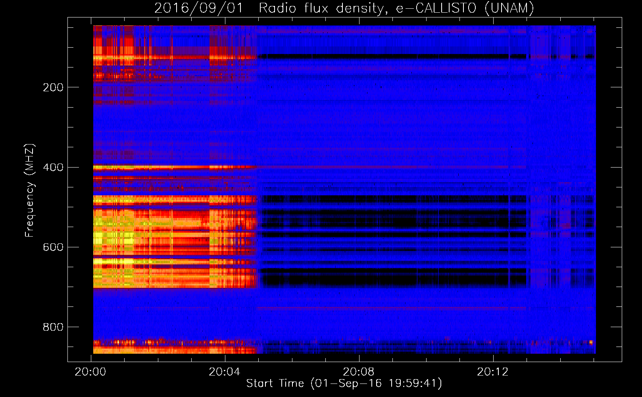Click the plot title "Radio flux density, e-CALLISTO (UNAM)"
642x397 pixels.
pos(396,8)
